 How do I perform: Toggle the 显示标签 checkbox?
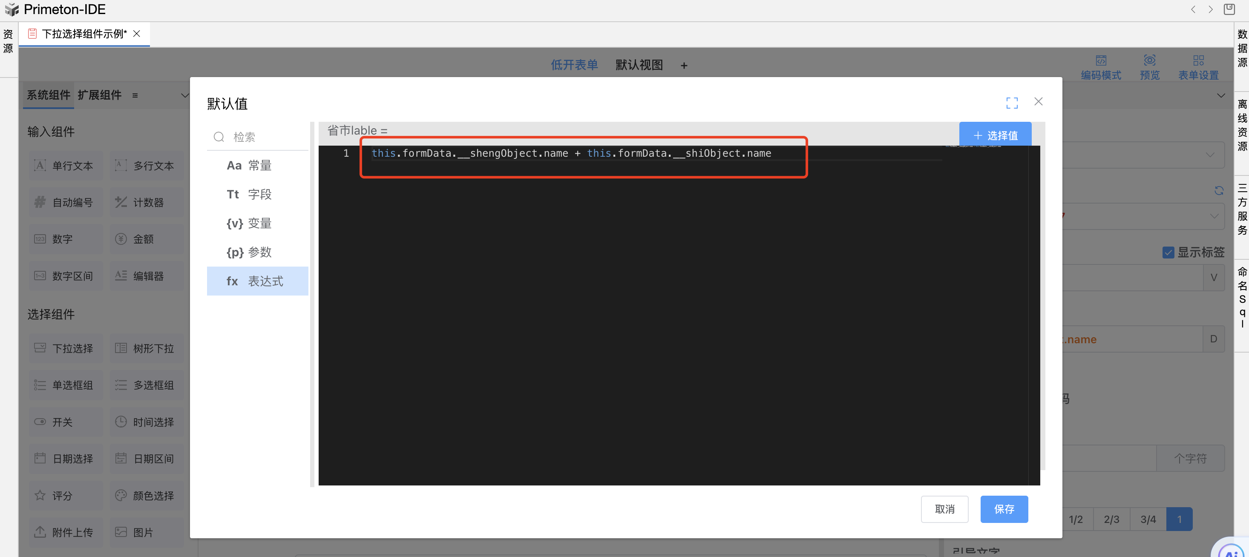pos(1168,253)
